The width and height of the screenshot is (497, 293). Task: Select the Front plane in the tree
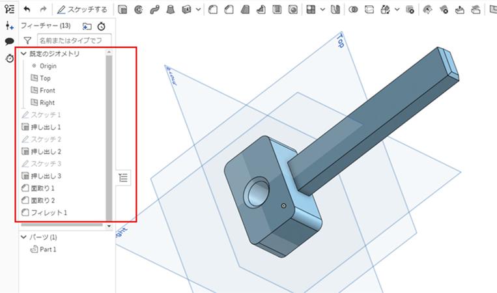47,91
